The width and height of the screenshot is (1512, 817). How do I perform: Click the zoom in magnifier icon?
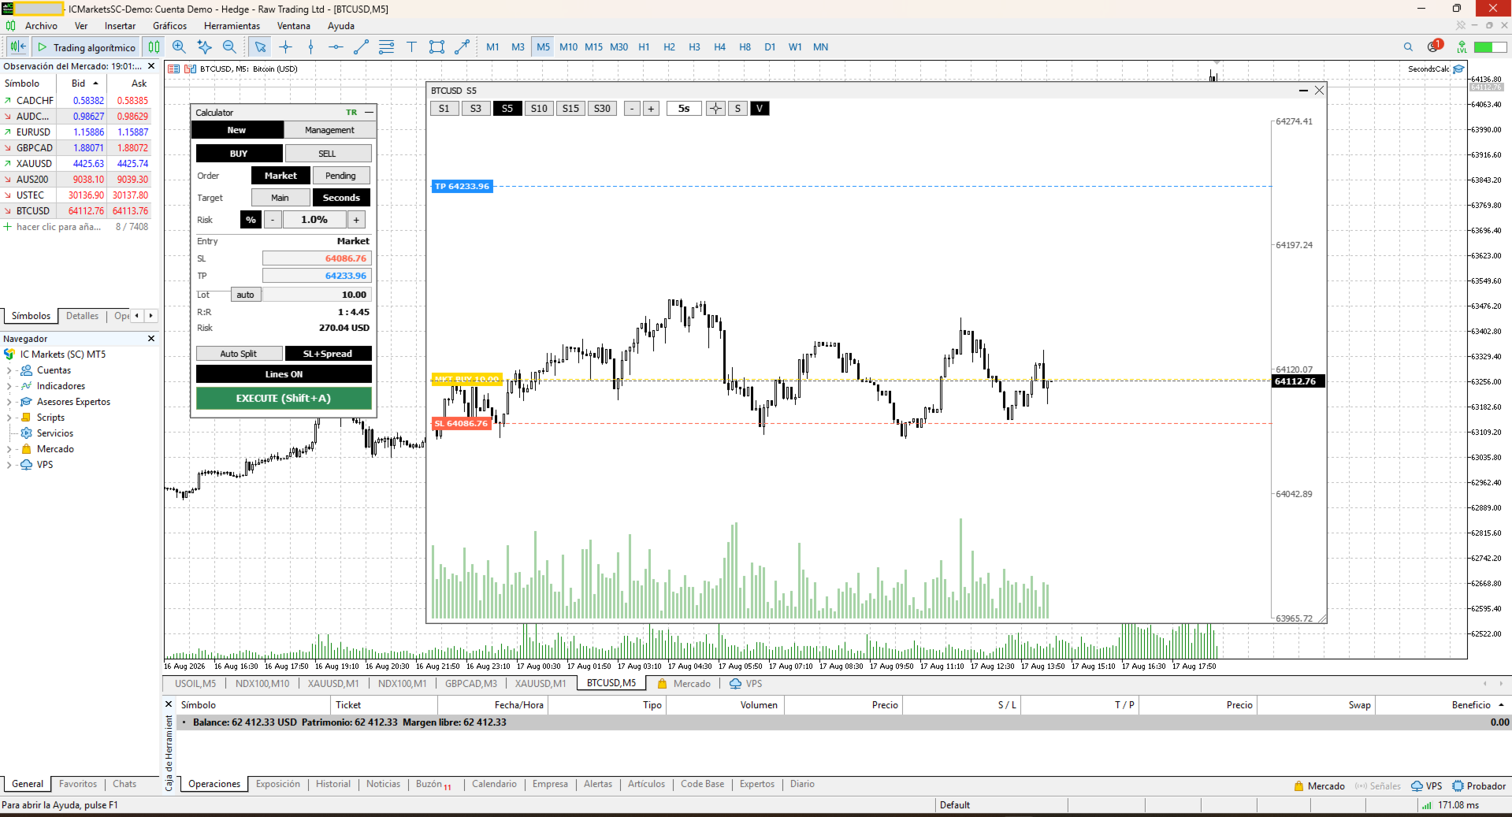[179, 47]
